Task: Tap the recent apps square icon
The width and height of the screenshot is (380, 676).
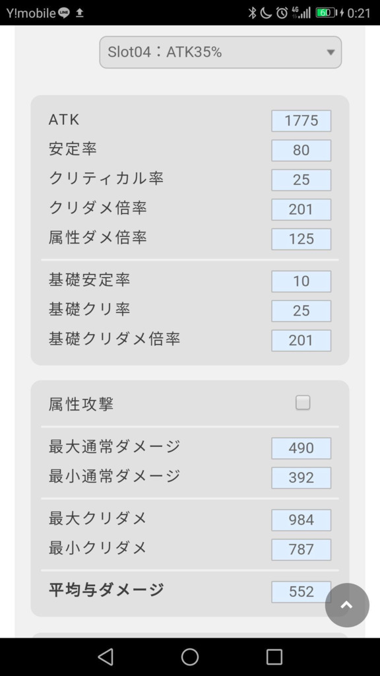Action: 274,657
